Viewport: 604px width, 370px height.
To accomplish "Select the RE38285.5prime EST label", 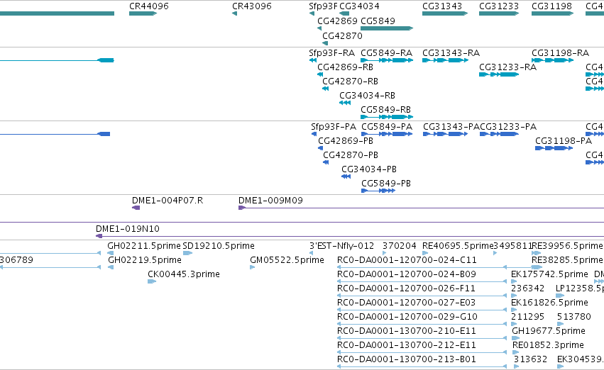I will [567, 260].
